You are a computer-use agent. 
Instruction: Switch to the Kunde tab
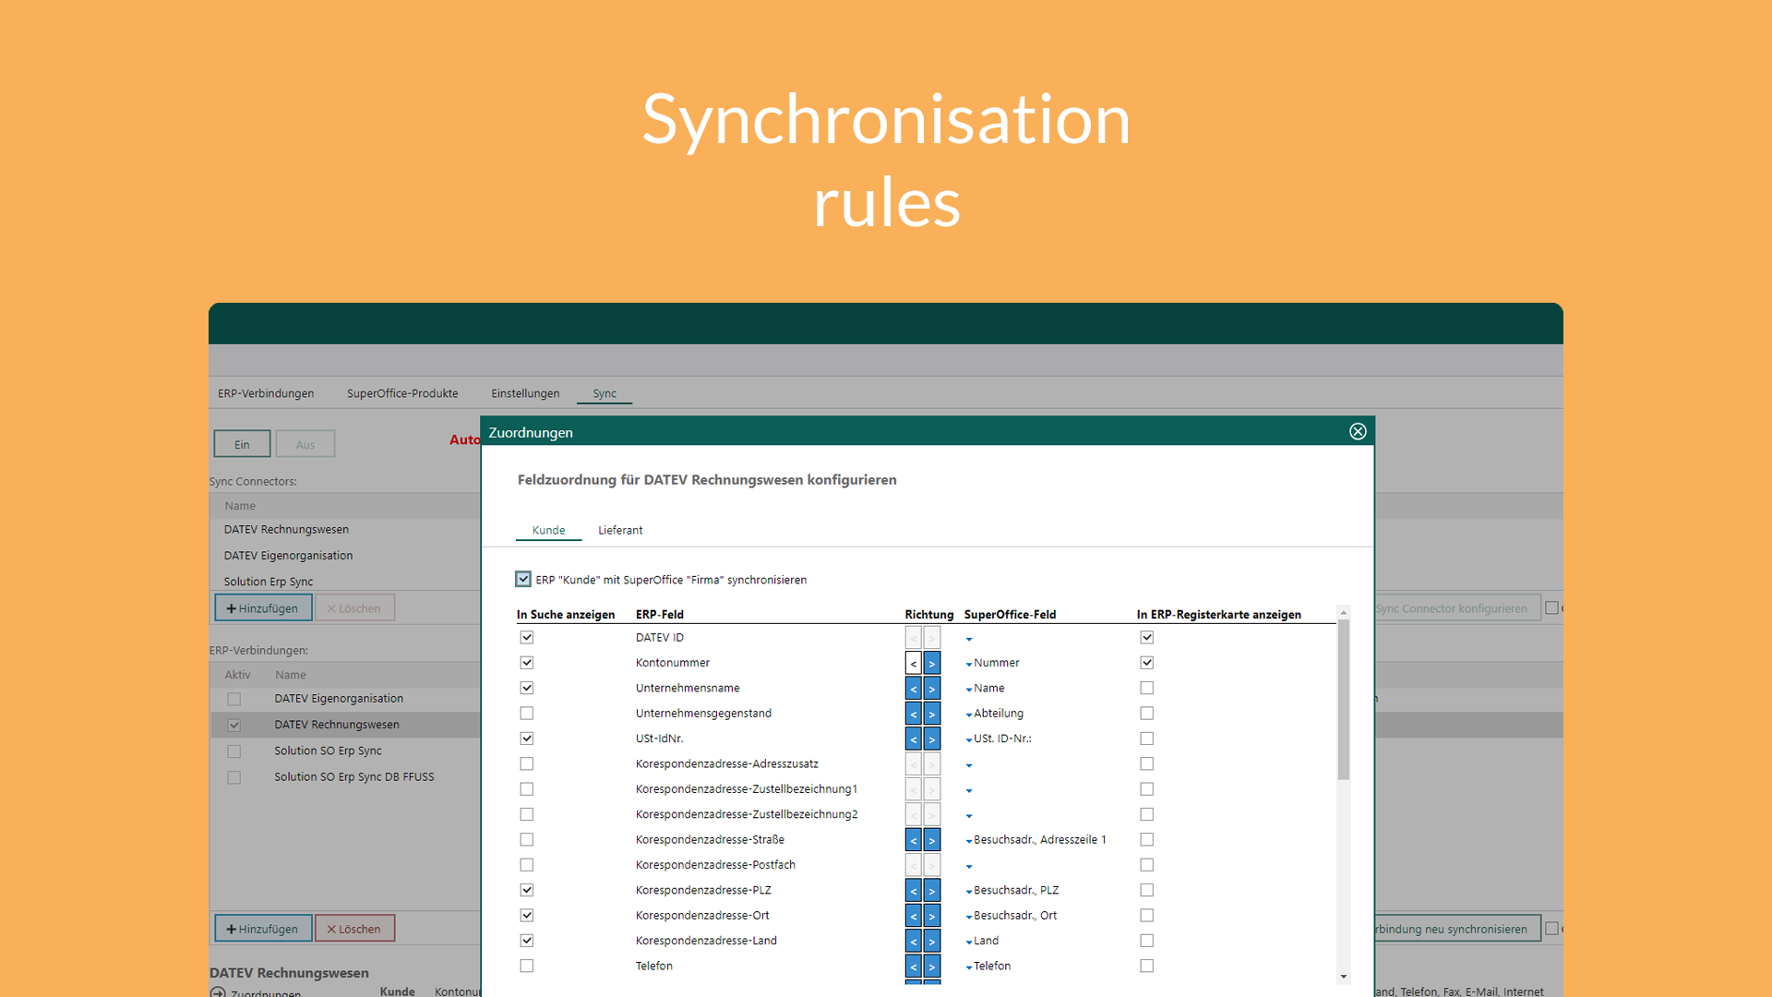coord(548,530)
